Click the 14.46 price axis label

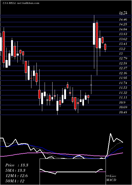click(123, 20)
